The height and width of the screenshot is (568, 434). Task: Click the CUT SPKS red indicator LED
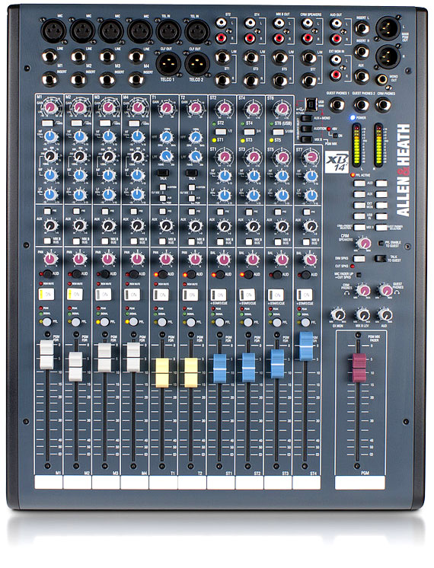352,266
